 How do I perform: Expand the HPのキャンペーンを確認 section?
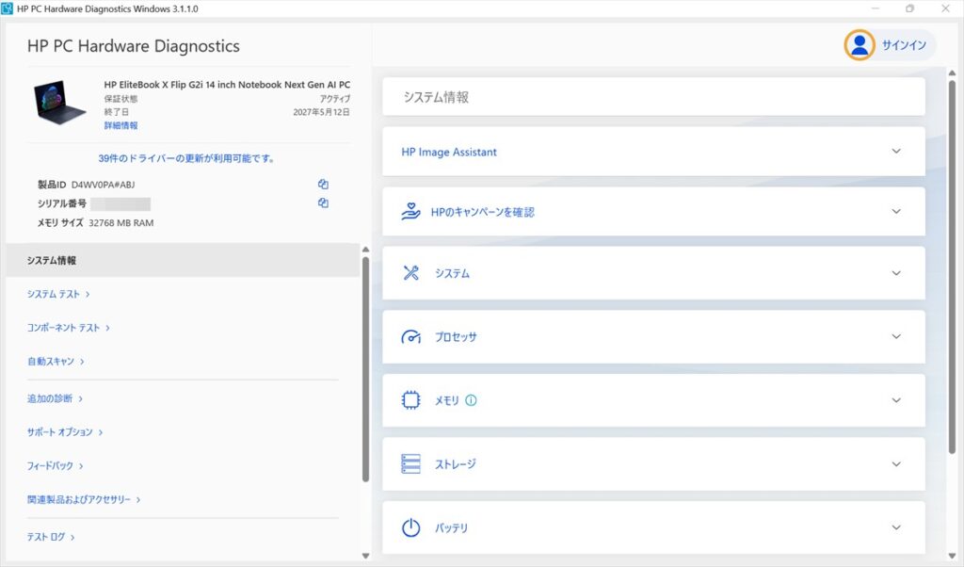click(x=896, y=212)
